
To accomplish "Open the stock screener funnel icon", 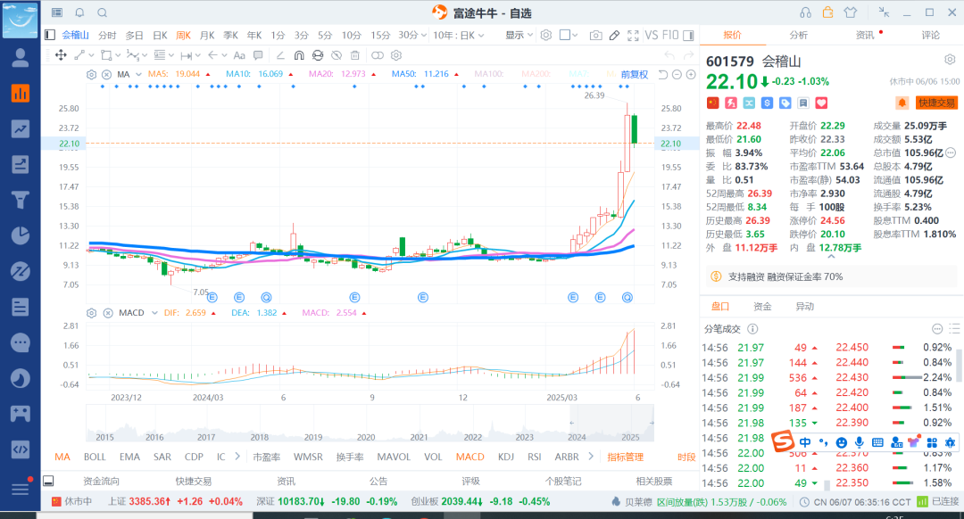I will coord(21,200).
